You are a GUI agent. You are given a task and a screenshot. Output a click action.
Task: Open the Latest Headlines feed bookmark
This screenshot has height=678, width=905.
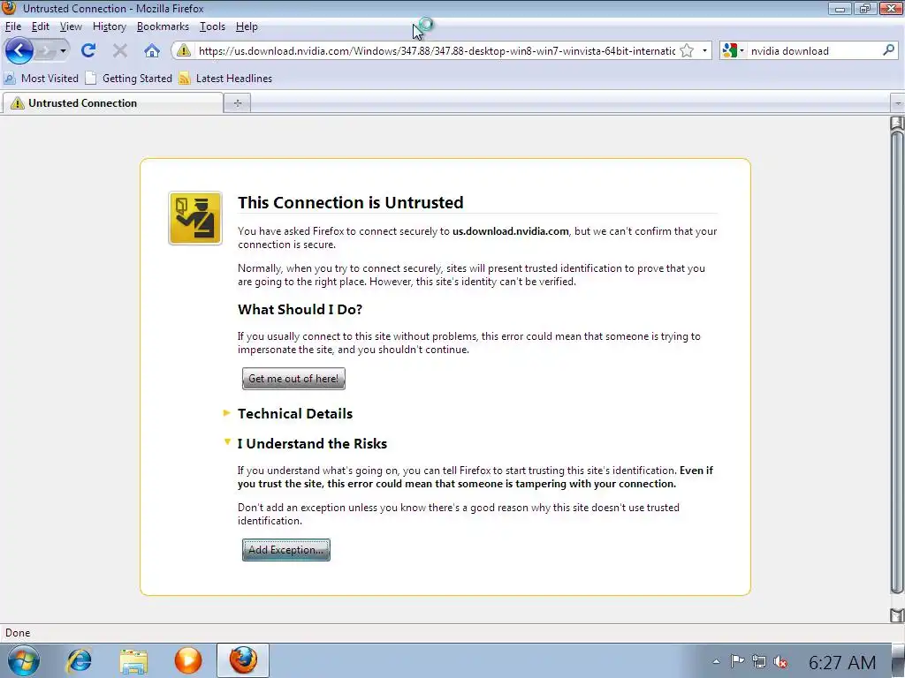[x=225, y=79]
